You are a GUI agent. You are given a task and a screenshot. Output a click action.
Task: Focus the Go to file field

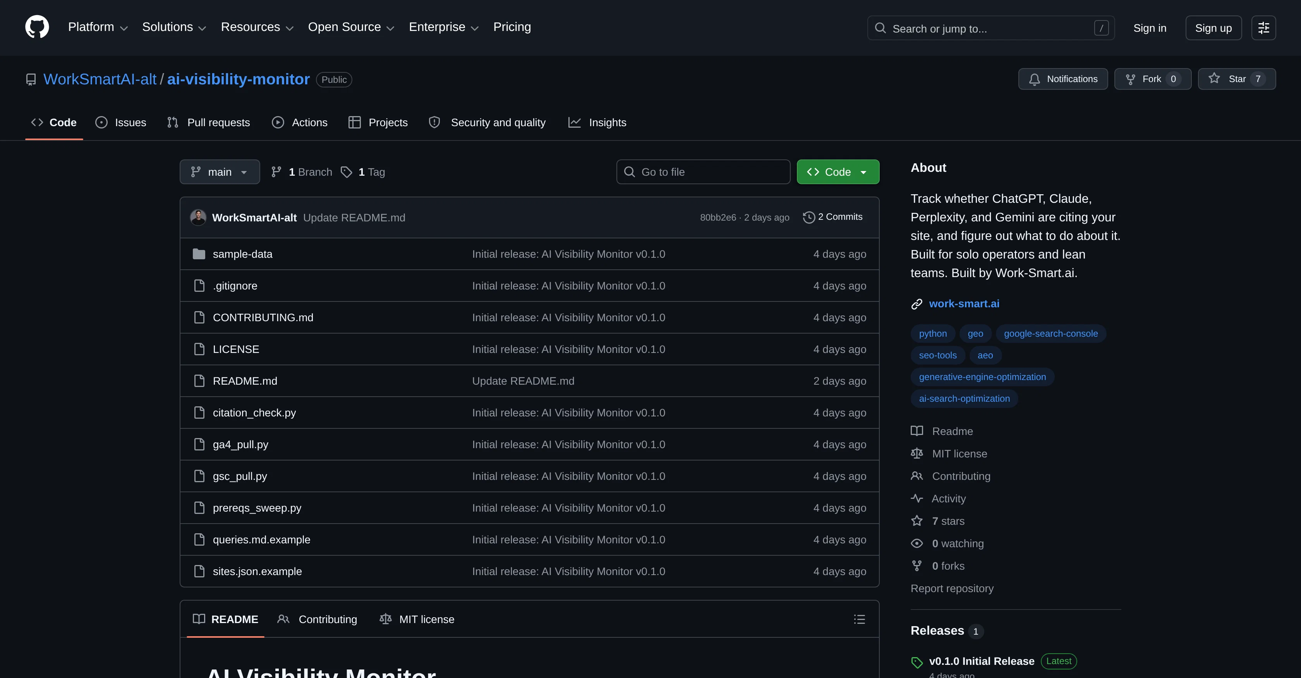pos(703,172)
